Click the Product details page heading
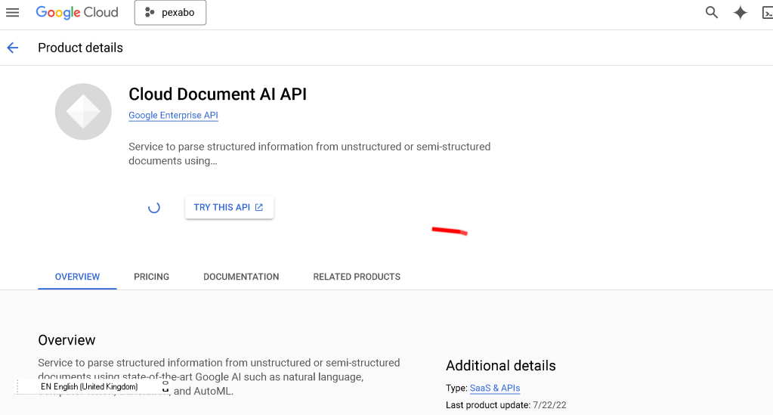The height and width of the screenshot is (415, 773). click(80, 48)
